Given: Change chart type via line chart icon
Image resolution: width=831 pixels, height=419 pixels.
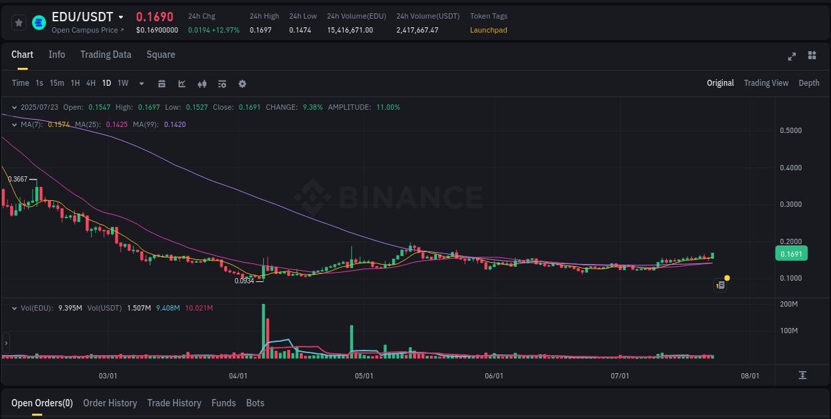Looking at the screenshot, I should coord(181,84).
